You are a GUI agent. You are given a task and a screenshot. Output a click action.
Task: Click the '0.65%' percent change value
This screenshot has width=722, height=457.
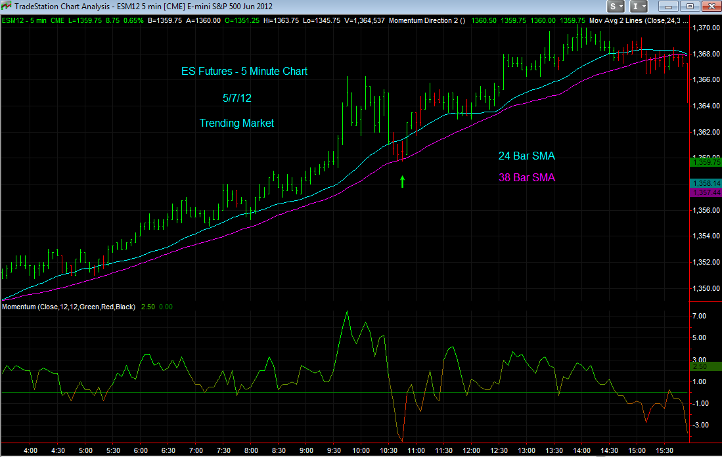tap(133, 20)
